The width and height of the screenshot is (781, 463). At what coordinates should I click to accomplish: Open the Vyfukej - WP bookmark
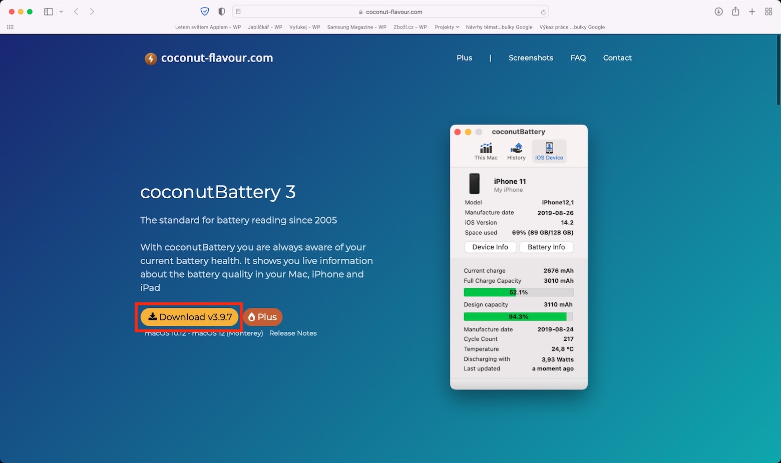click(x=304, y=27)
